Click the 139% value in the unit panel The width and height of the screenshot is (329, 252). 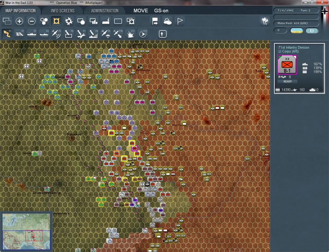[x=317, y=68]
